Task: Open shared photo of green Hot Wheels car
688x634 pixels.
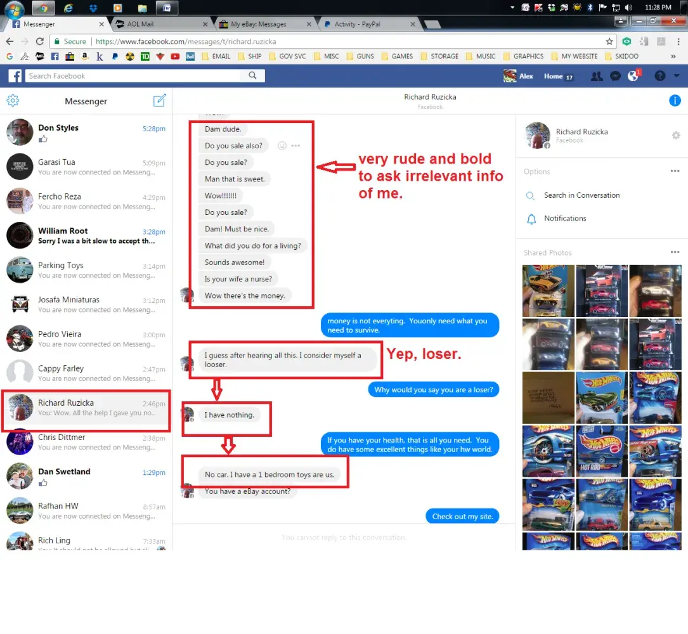Action: click(601, 398)
